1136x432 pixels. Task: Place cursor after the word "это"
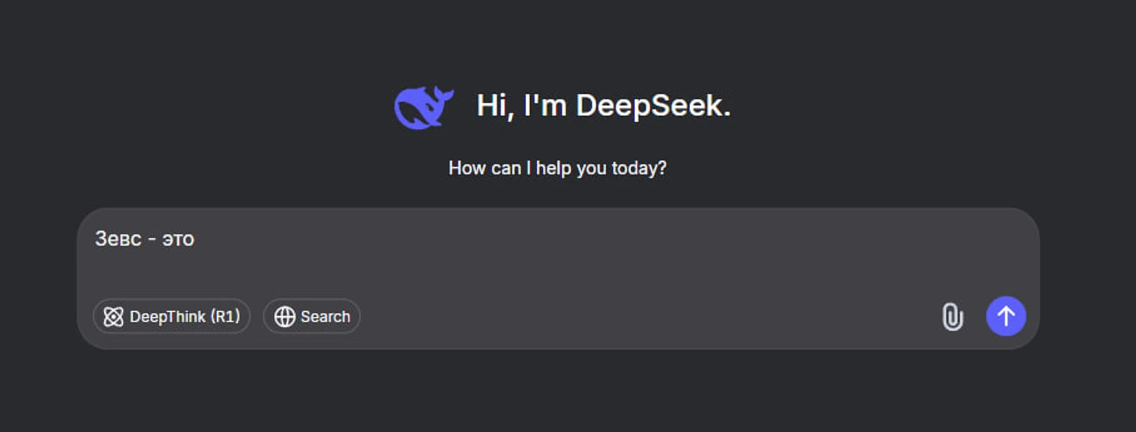[195, 239]
